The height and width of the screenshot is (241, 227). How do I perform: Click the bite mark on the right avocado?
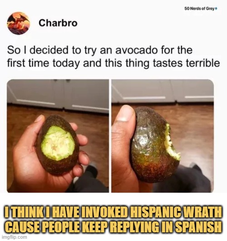pyautogui.click(x=172, y=143)
